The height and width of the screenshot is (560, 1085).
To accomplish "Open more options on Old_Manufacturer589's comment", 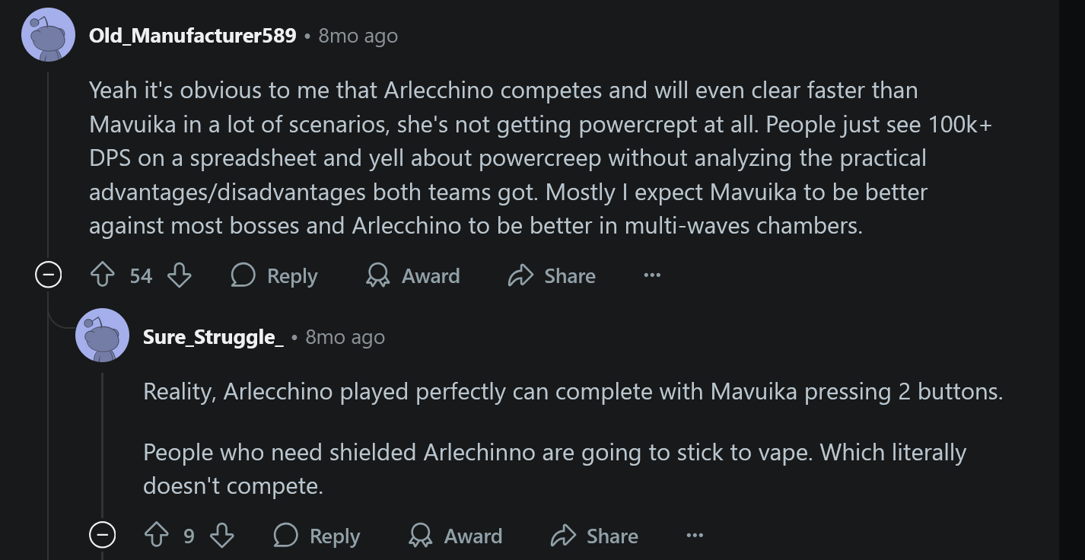I will coord(652,275).
